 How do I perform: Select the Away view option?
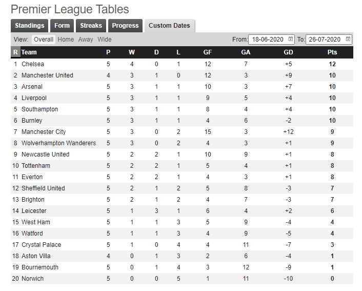pos(86,40)
